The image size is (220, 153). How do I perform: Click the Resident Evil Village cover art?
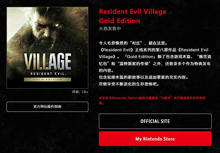[47, 48]
